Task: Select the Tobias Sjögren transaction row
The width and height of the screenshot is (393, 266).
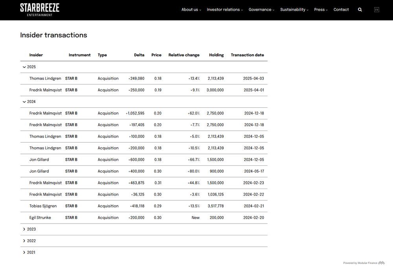Action: point(144,206)
